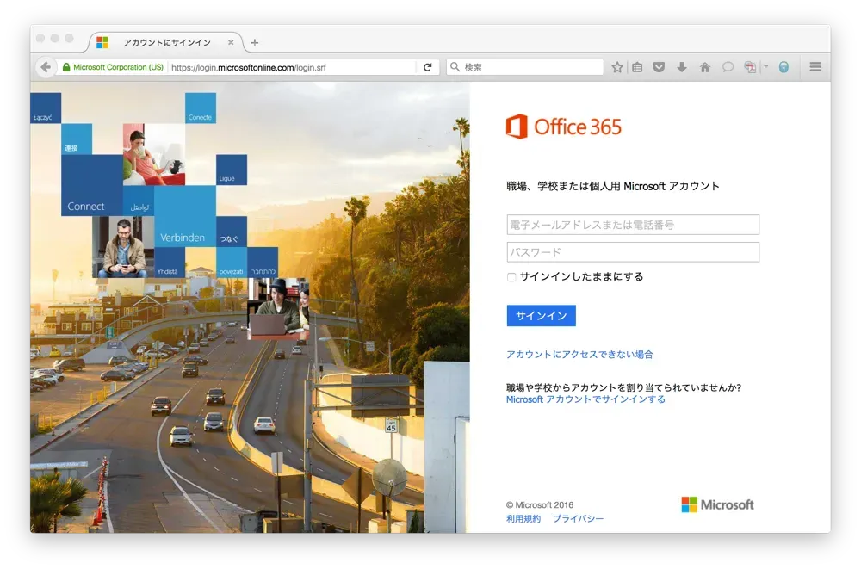
Task: Bookmark this page with the star icon
Action: point(617,66)
